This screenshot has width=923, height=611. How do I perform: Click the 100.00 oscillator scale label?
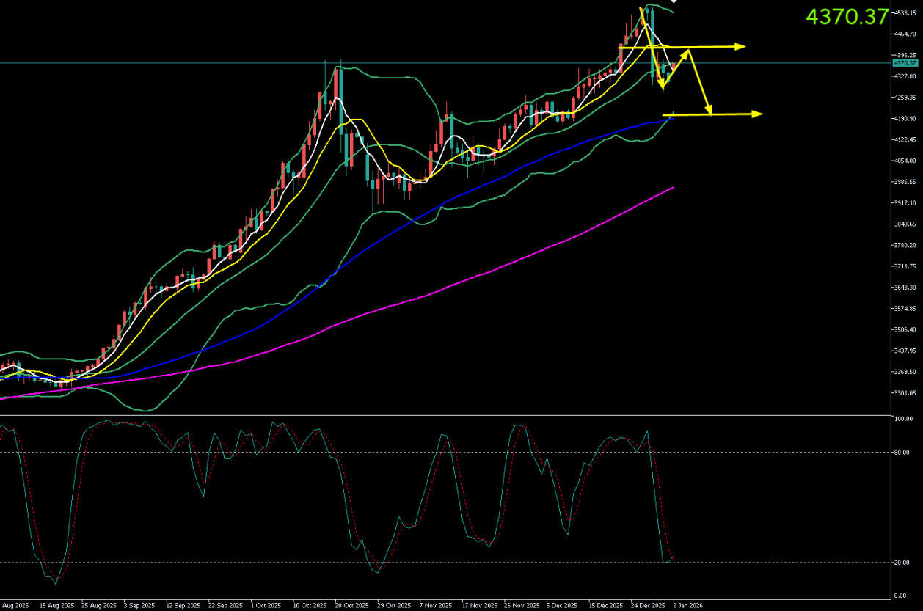pyautogui.click(x=902, y=419)
